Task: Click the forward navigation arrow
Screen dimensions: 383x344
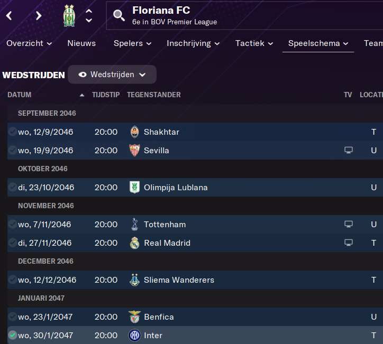Action: (38, 15)
